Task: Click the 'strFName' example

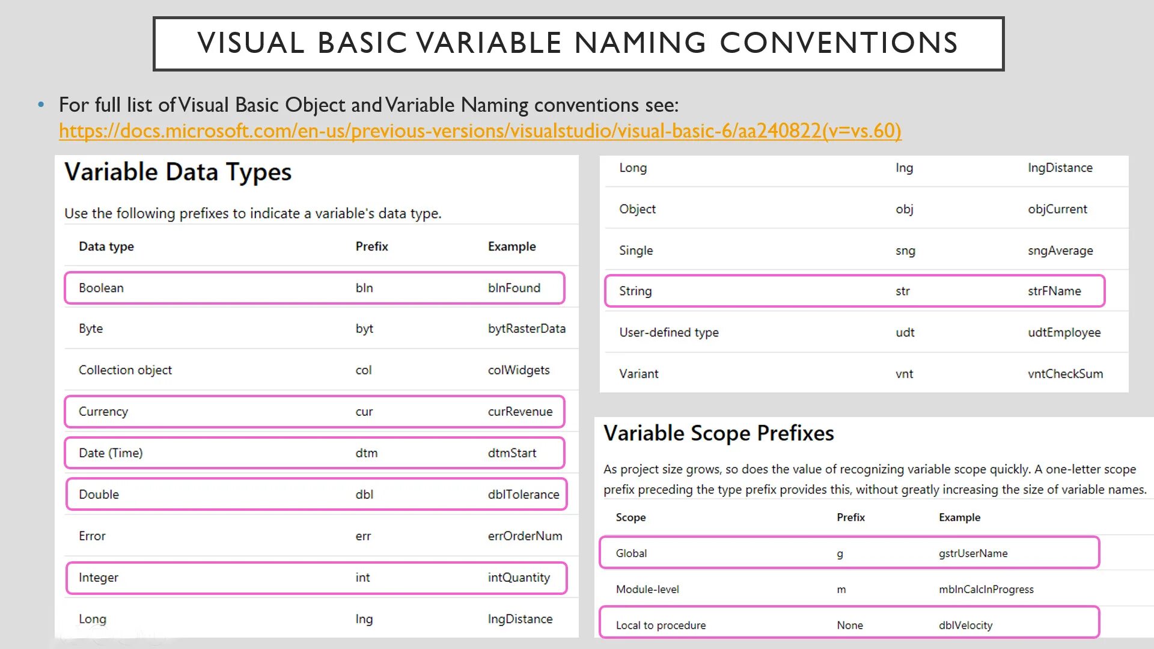Action: (x=1054, y=291)
